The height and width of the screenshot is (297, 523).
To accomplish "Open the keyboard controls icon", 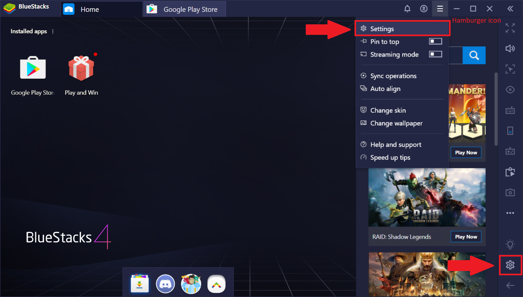I will click(x=510, y=110).
